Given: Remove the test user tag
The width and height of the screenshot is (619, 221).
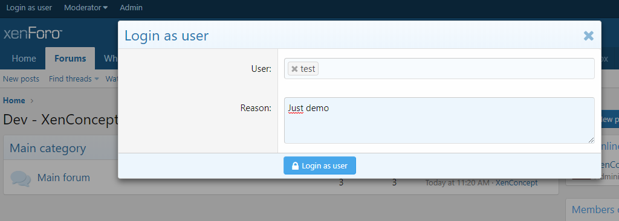Looking at the screenshot, I should 294,69.
